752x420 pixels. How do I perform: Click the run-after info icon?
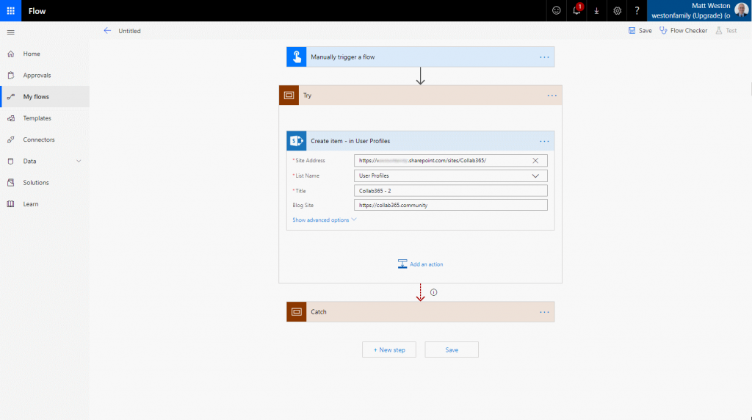coord(433,292)
